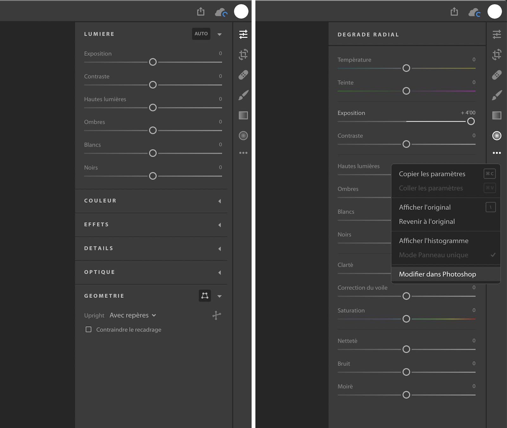
Task: Choose Modifier dans Photoshop menu item
Action: (x=446, y=274)
